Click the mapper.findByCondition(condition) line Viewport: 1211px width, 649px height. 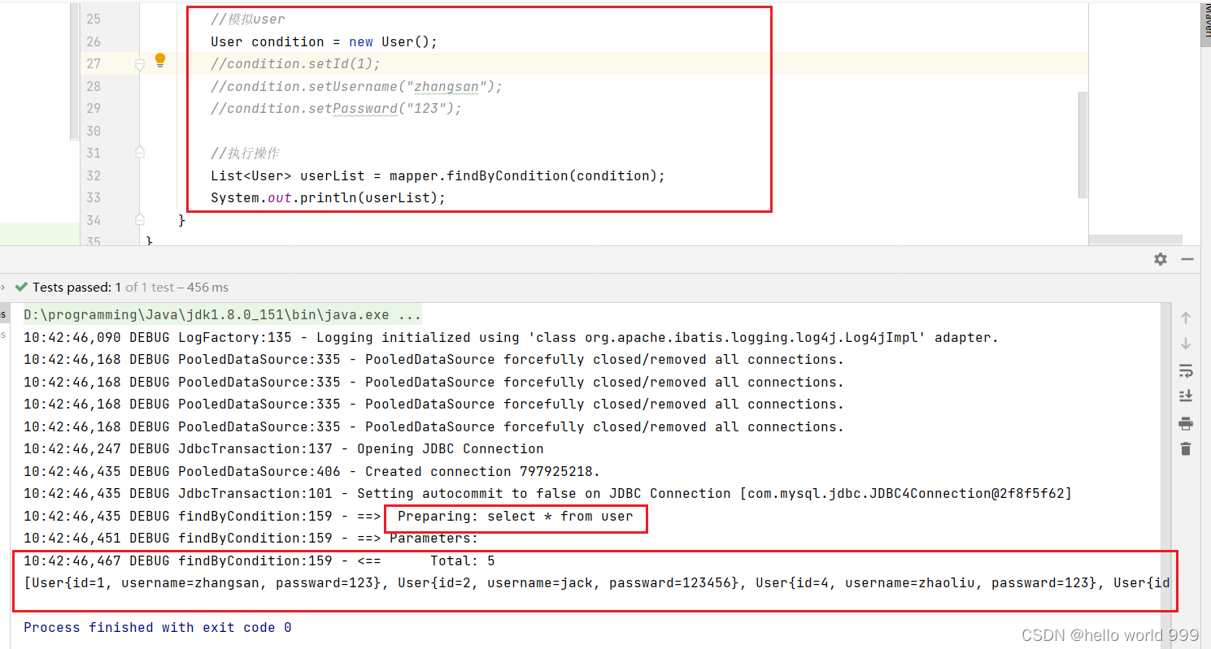(x=438, y=175)
